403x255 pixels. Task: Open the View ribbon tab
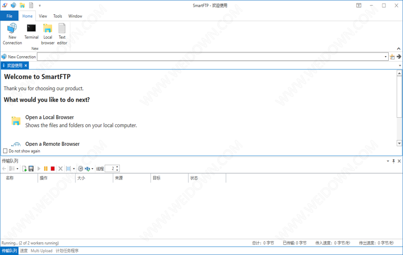43,16
